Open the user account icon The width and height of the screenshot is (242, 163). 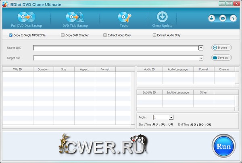point(211,18)
